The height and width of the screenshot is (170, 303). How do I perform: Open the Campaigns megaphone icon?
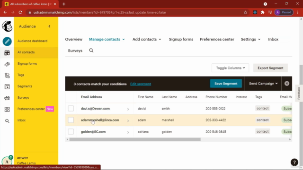(x=7, y=64)
